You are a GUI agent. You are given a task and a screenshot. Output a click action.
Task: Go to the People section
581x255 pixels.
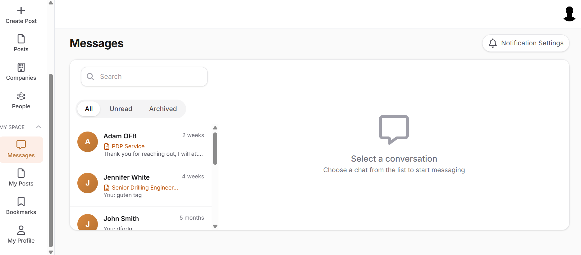click(x=21, y=101)
